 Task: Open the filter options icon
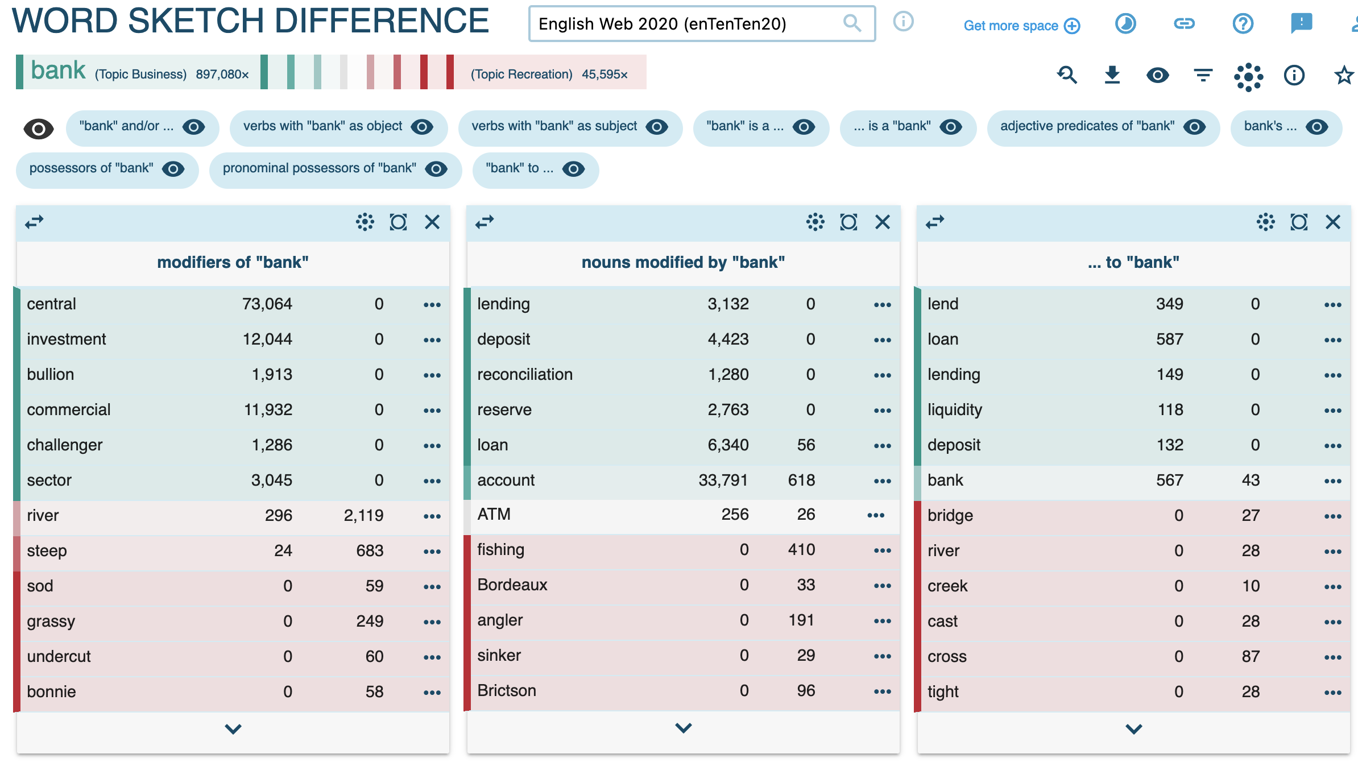click(1203, 74)
